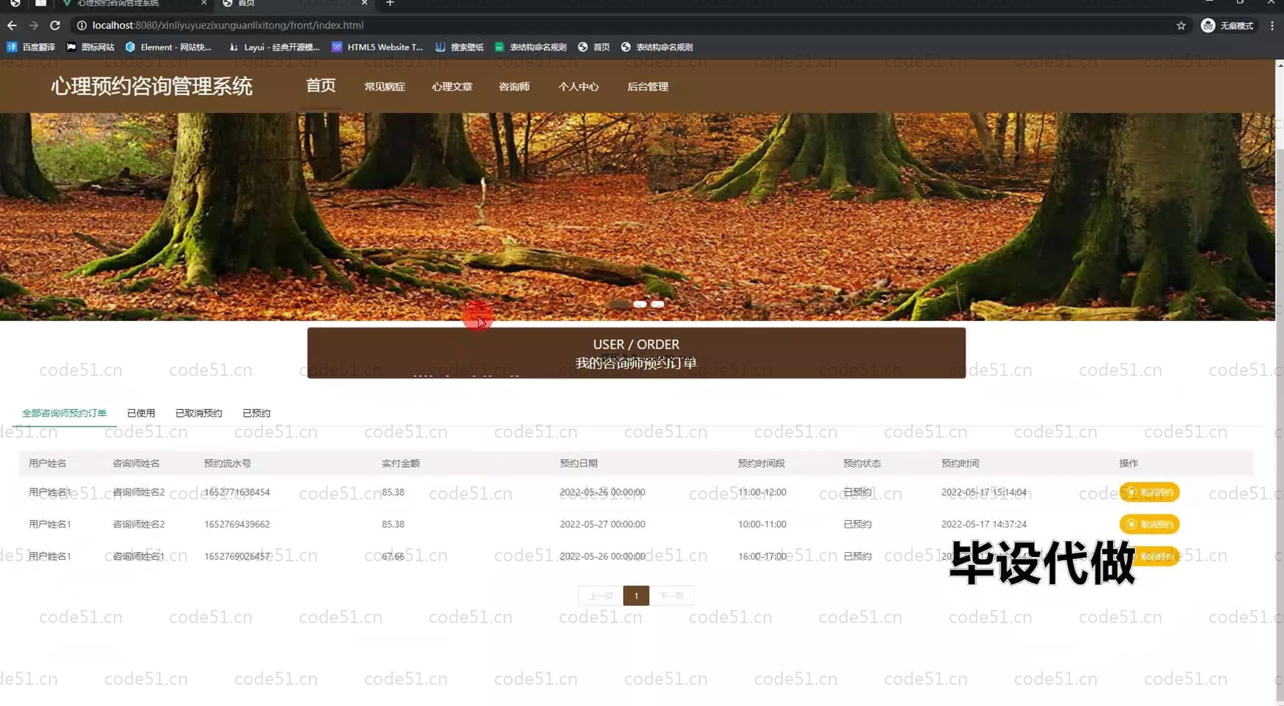Click the forest banner image
Screen dimensions: 1284x706
point(638,216)
